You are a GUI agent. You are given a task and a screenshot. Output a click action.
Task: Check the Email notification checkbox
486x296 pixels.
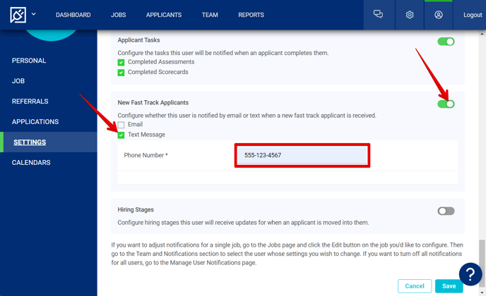tap(121, 125)
